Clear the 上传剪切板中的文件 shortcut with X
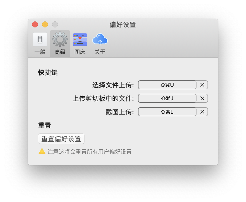 click(202, 98)
